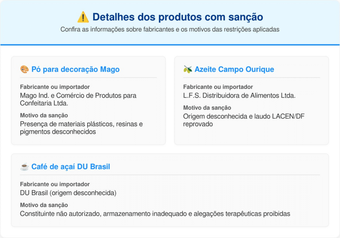Click the warning triangle icon in header

pyautogui.click(x=83, y=17)
